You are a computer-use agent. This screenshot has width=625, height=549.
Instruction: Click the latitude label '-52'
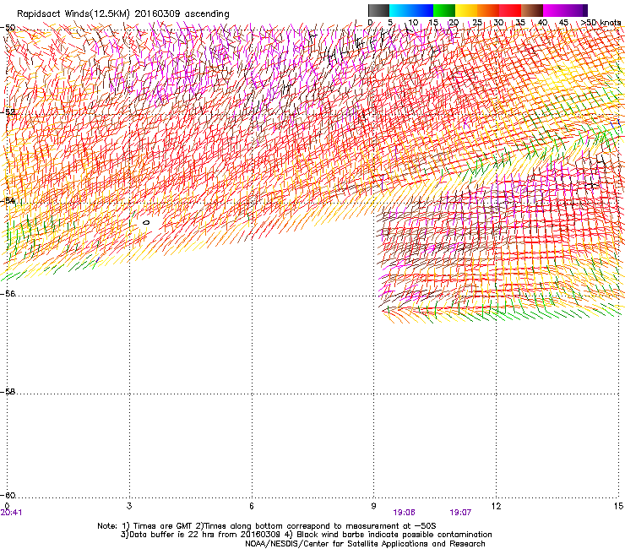click(8, 112)
